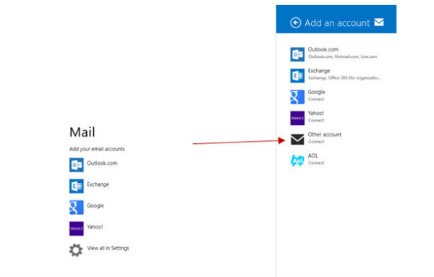Click the Google label in the Add an account panel

click(x=316, y=92)
